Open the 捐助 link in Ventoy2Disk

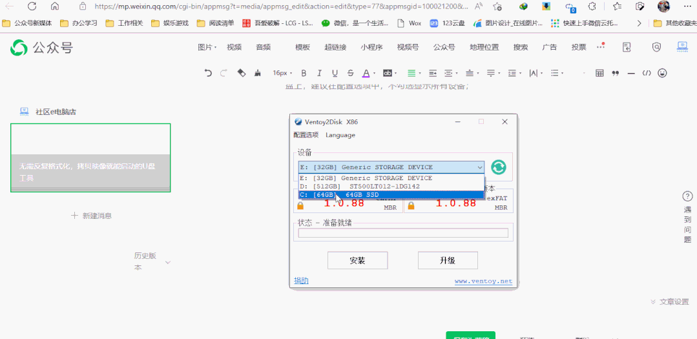click(x=302, y=280)
